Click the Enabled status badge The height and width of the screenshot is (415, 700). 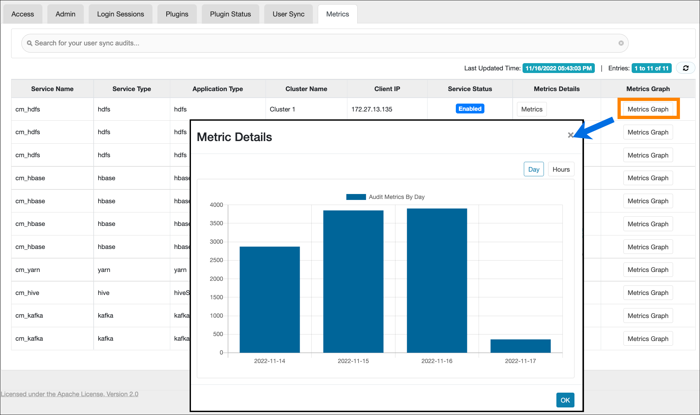470,109
